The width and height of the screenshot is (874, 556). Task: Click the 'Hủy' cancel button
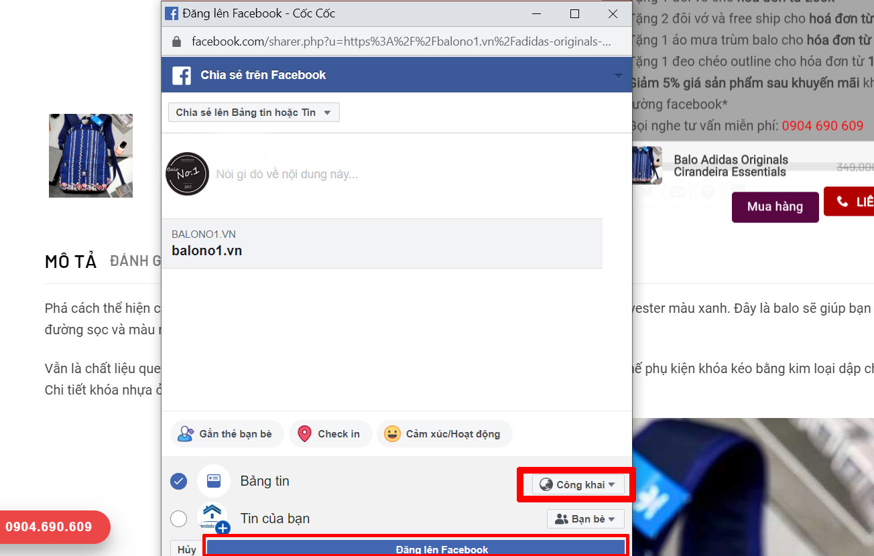187,549
